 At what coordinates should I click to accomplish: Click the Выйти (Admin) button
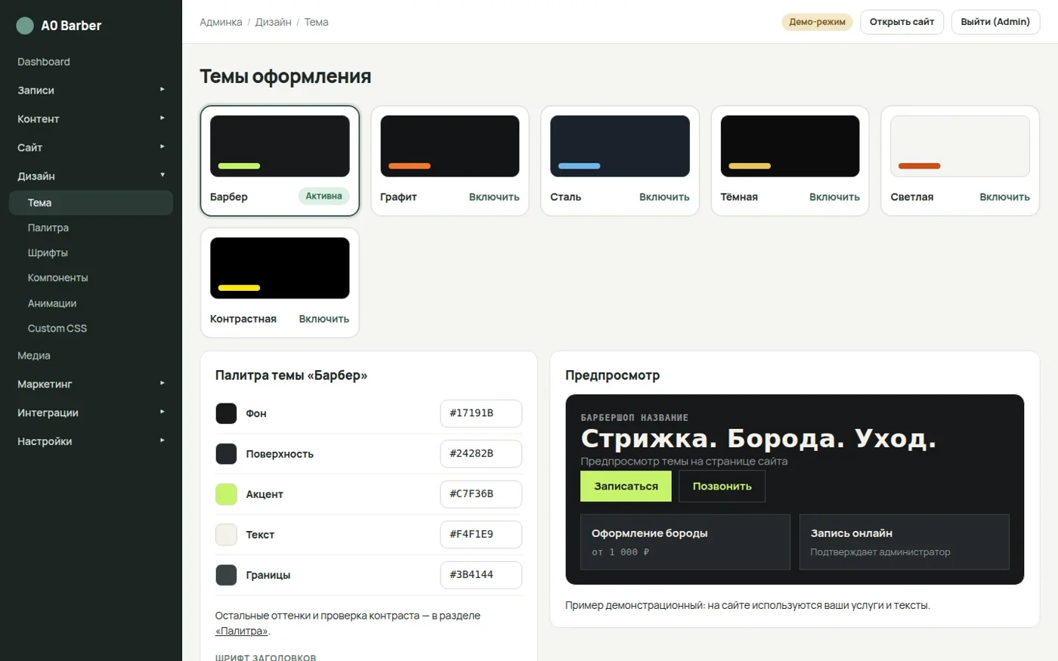[x=995, y=22]
